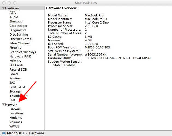Select PCI Cards entry

click(x=16, y=65)
